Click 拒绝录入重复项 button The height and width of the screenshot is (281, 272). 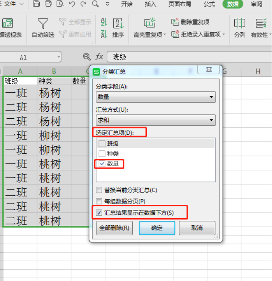click(x=196, y=34)
